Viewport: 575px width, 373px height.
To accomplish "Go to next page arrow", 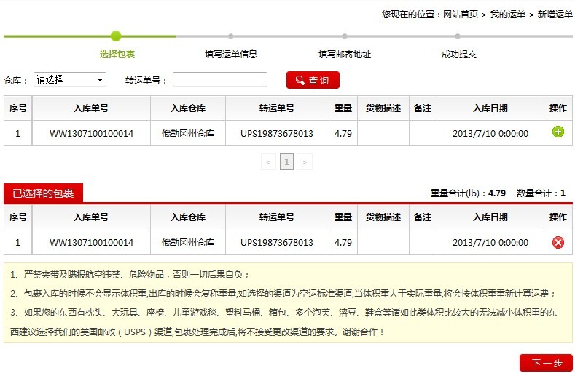I will [x=305, y=162].
